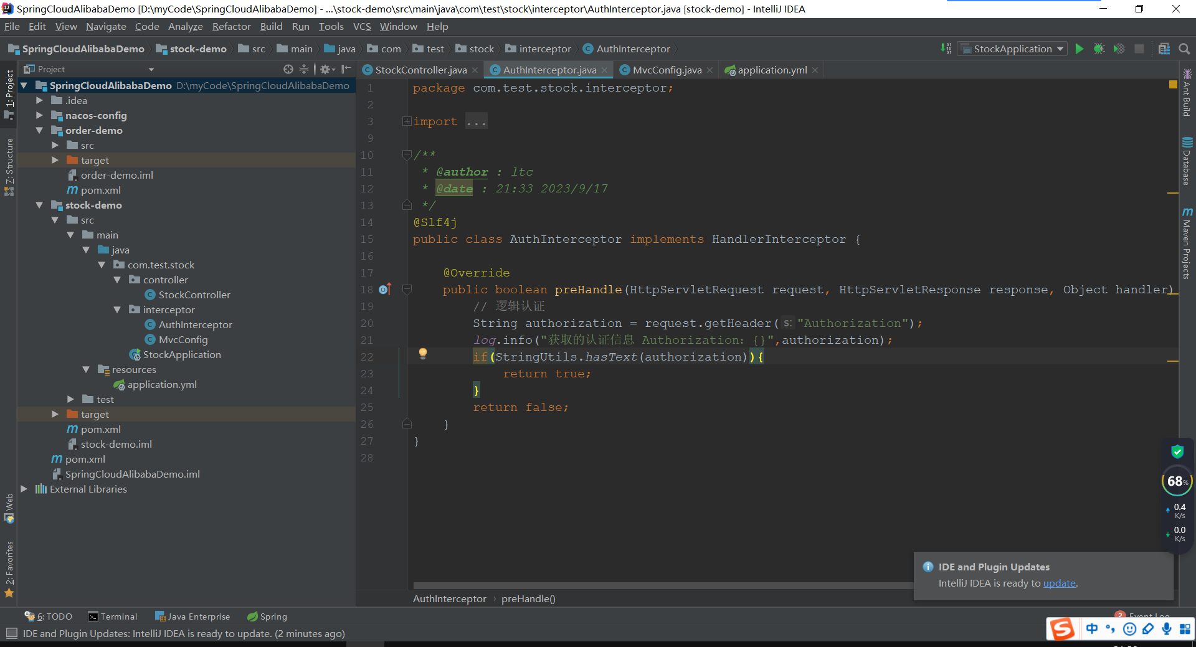Viewport: 1196px width, 647px height.
Task: Expand the folded import block
Action: 407,121
